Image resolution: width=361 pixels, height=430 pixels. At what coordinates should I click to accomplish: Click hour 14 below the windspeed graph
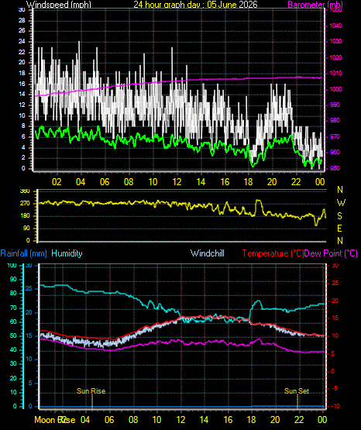click(x=201, y=182)
